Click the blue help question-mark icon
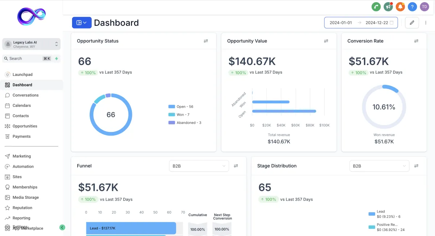The image size is (435, 236). click(412, 7)
